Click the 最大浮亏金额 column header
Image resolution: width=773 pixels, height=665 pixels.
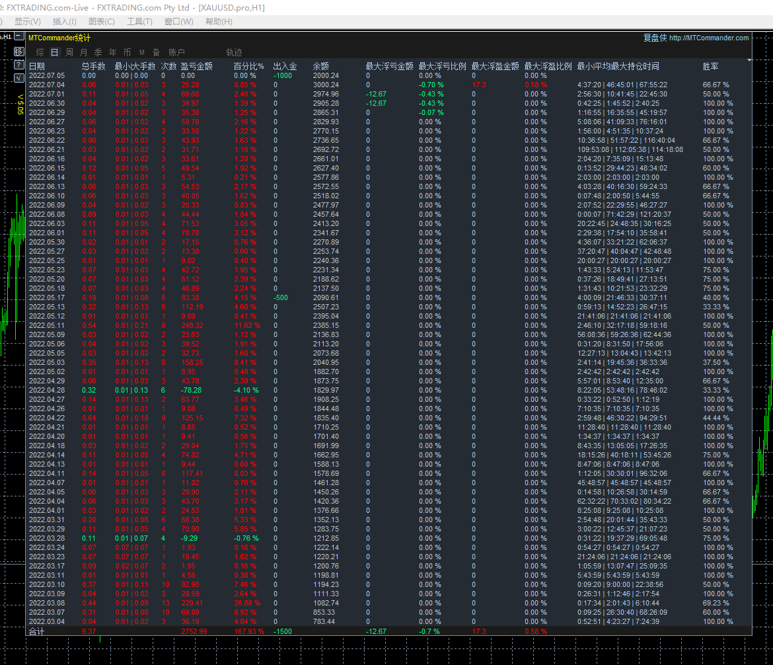coord(389,66)
